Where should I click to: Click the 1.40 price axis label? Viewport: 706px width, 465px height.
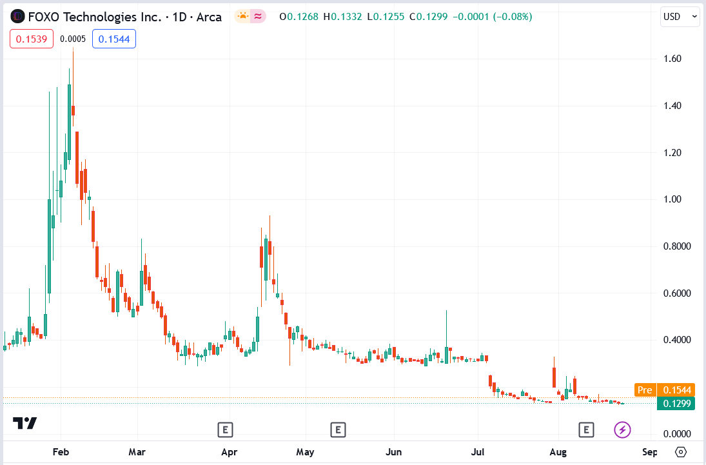[672, 105]
